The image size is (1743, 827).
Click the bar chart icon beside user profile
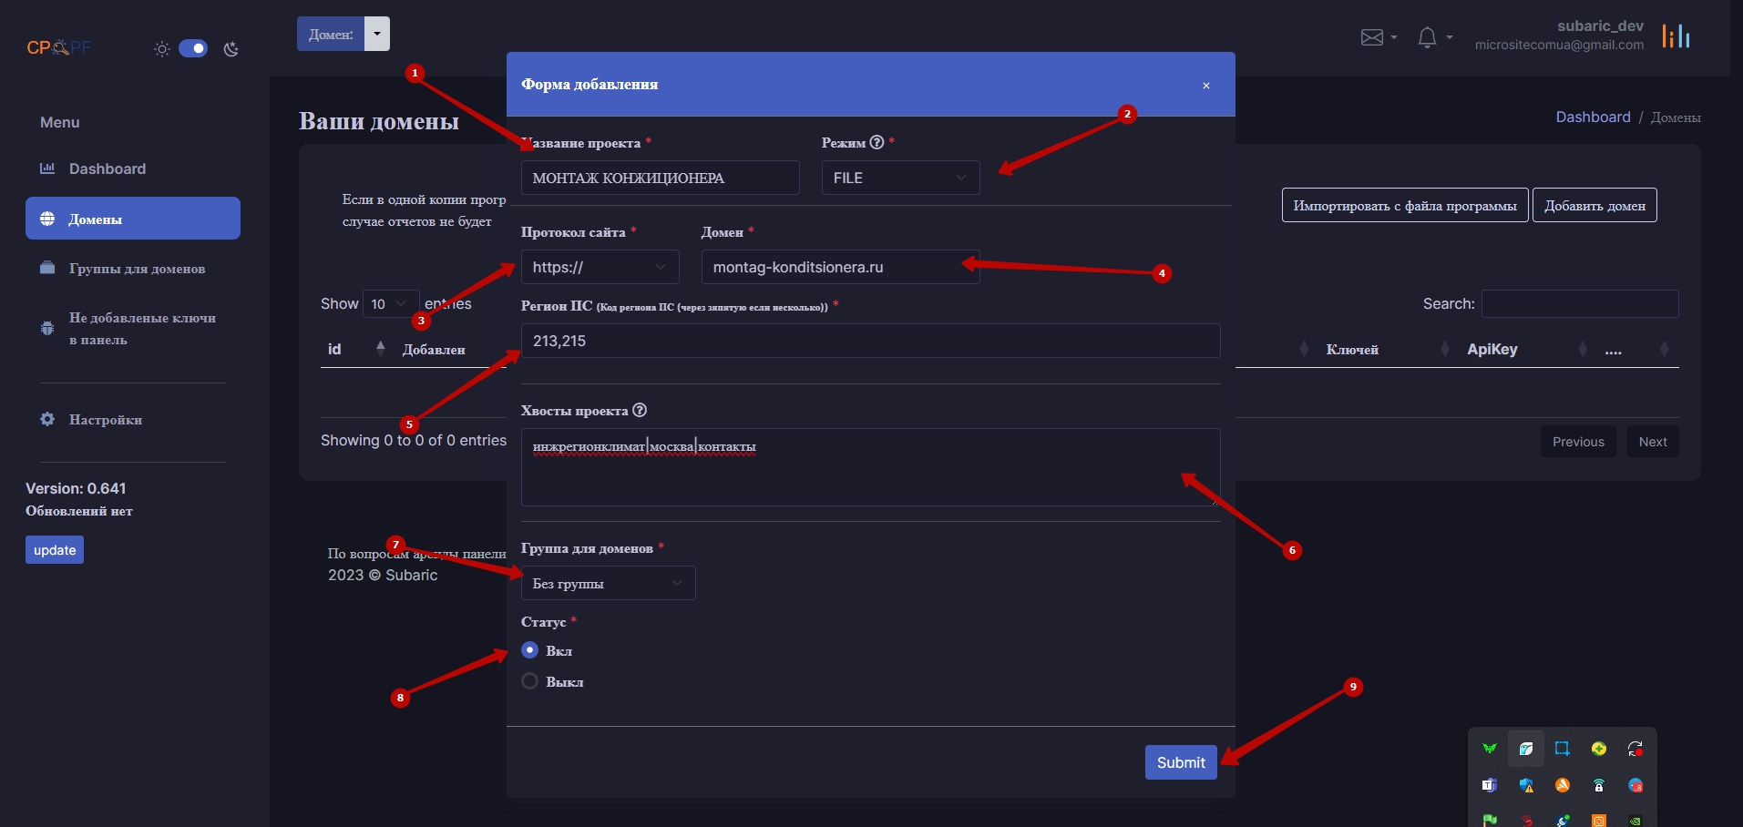pos(1676,36)
